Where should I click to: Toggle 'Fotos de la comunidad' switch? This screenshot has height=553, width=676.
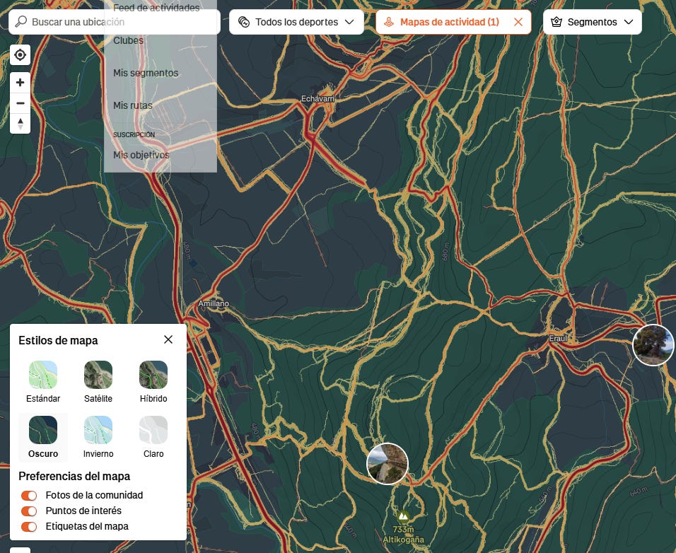pos(29,496)
